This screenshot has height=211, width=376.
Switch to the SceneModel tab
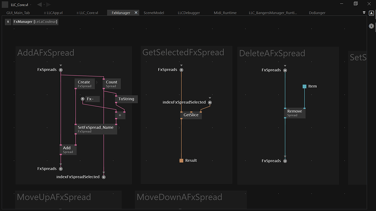tap(153, 13)
